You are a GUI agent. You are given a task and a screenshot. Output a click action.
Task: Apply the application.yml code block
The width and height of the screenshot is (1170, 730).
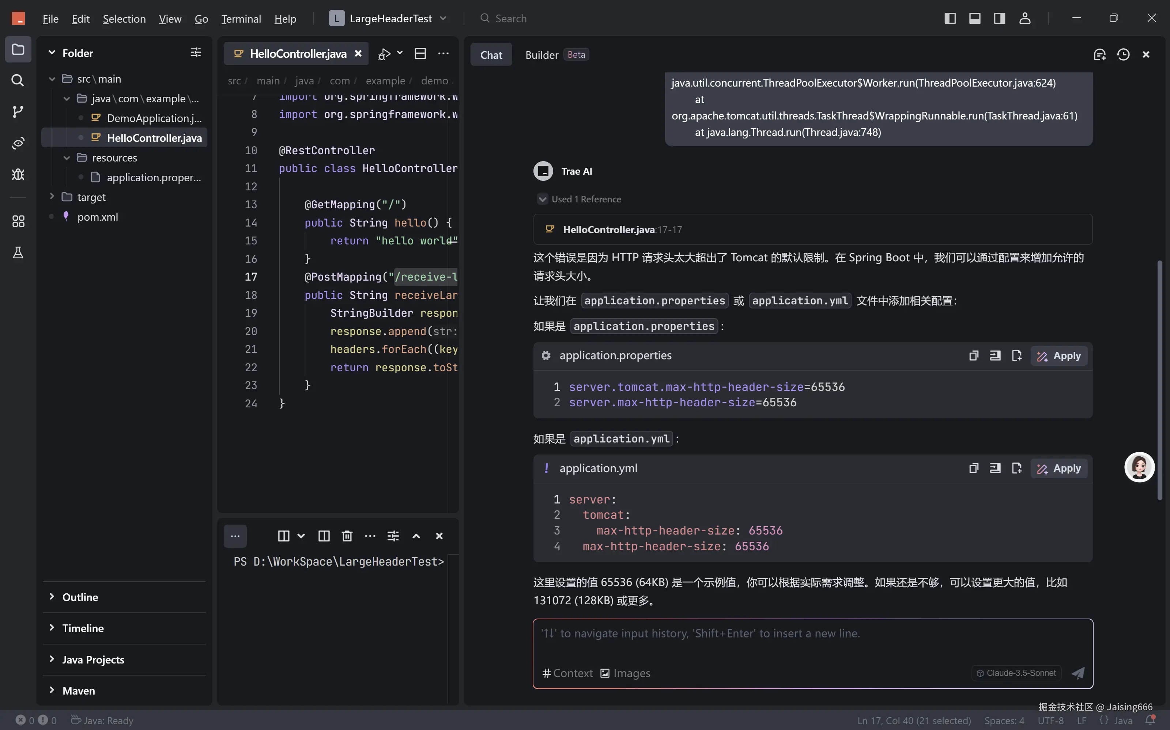(x=1059, y=468)
